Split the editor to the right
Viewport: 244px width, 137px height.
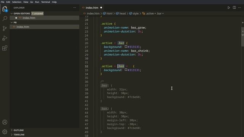(234, 8)
